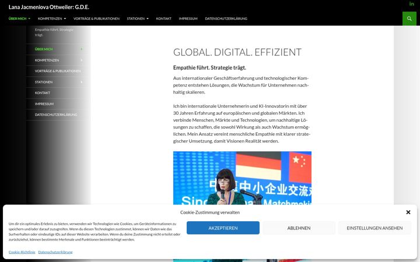Open KOMPETENZEN in the sidebar

(x=47, y=61)
